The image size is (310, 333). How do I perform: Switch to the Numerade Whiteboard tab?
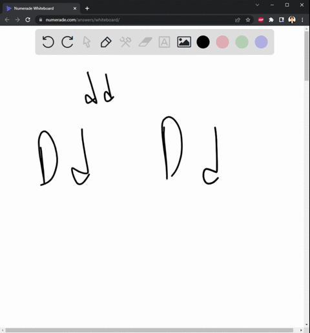click(41, 8)
